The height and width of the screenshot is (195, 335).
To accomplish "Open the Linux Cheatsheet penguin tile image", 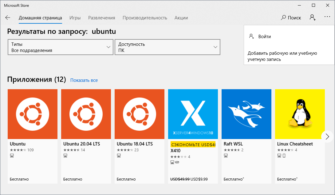I will click(300, 114).
